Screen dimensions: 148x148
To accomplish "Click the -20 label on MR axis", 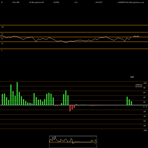I will point(144,112).
